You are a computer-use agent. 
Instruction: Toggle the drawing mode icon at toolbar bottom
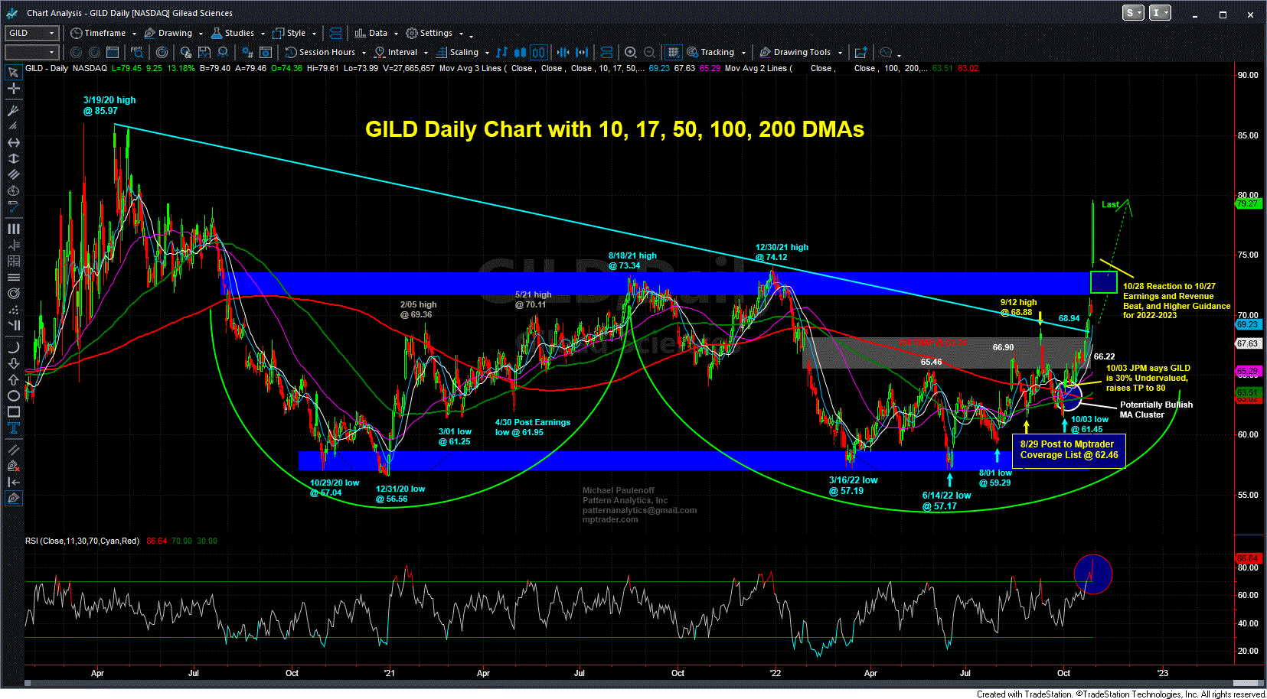[13, 498]
